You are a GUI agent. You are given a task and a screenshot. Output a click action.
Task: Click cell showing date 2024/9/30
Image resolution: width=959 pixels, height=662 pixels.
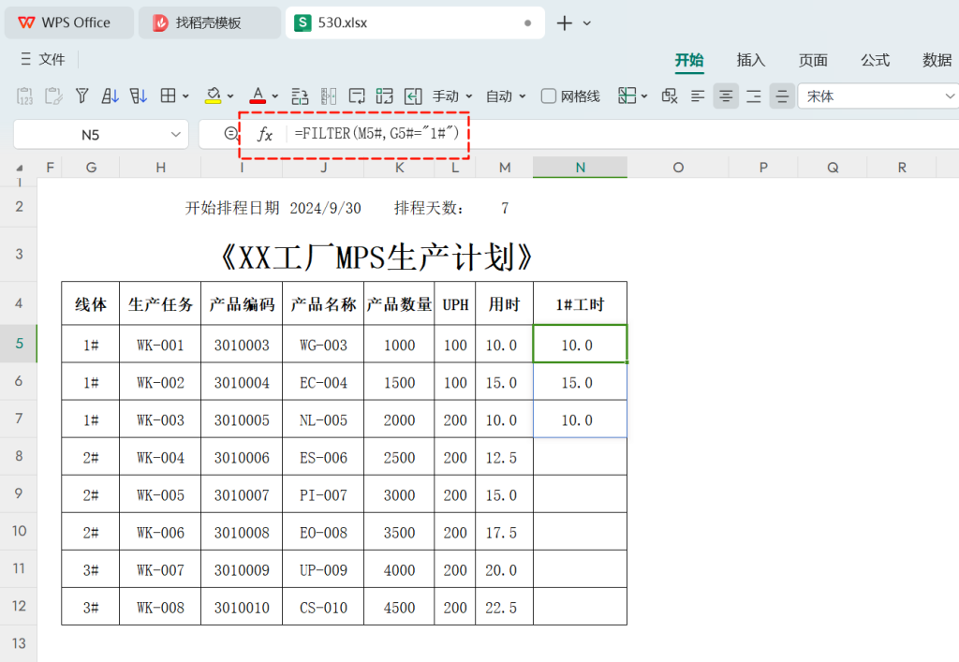click(x=325, y=209)
